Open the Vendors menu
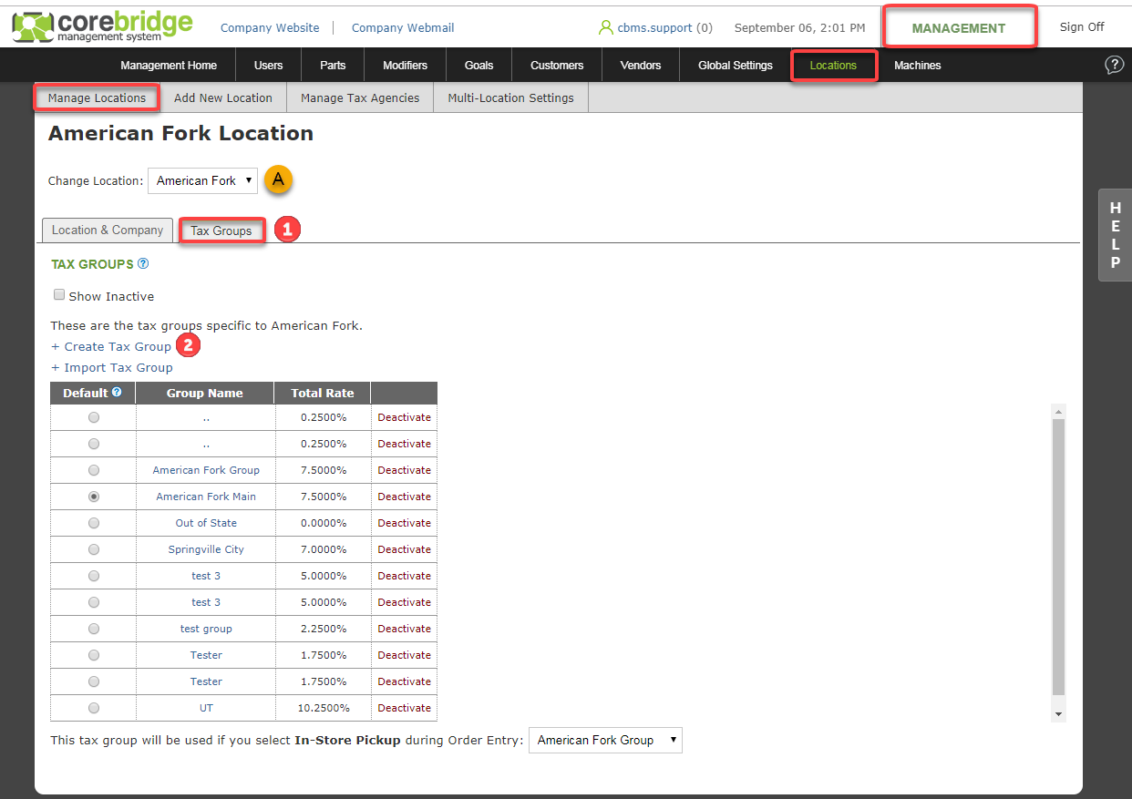Screen dimensions: 1132x799 pyautogui.click(x=641, y=65)
